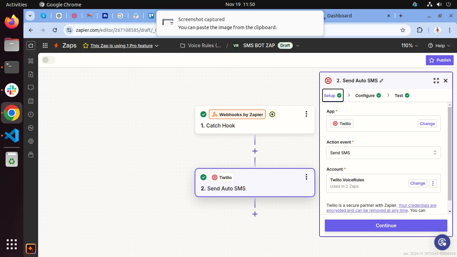Open the credentials are encrypted link
The height and width of the screenshot is (257, 457).
point(381,208)
